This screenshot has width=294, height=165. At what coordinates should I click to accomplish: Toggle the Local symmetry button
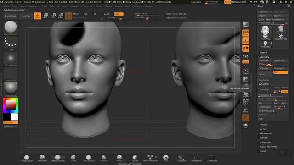(x=245, y=49)
